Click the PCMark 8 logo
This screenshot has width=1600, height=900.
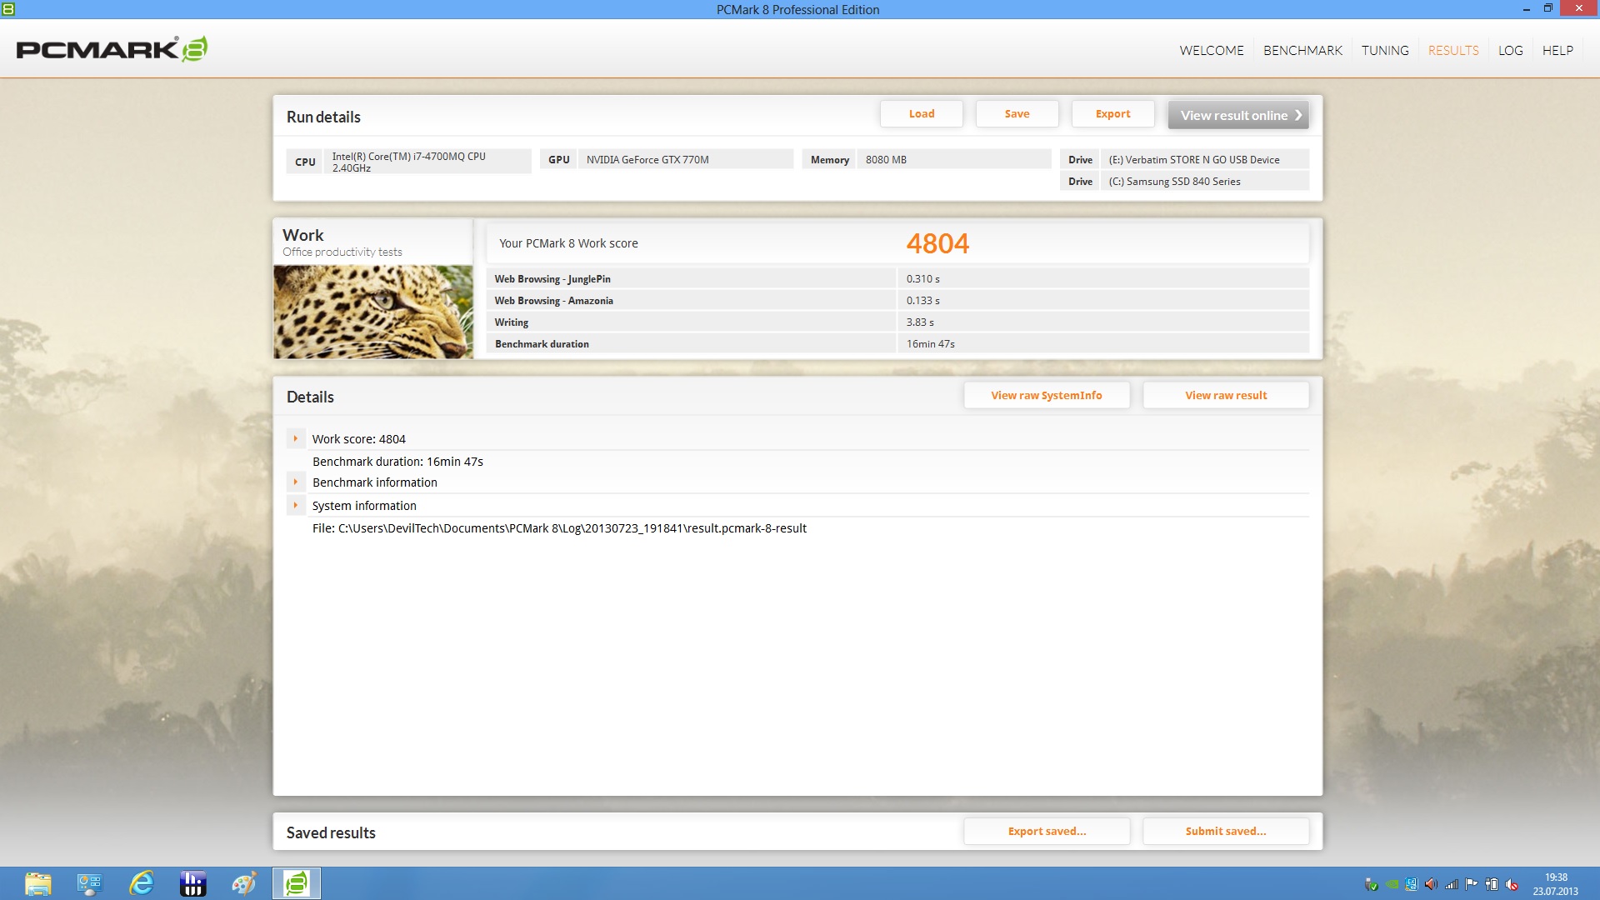(x=112, y=48)
